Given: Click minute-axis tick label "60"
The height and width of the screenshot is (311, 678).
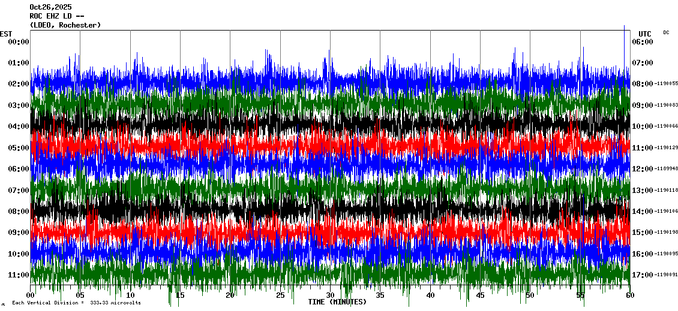Looking at the screenshot, I should pos(630,295).
